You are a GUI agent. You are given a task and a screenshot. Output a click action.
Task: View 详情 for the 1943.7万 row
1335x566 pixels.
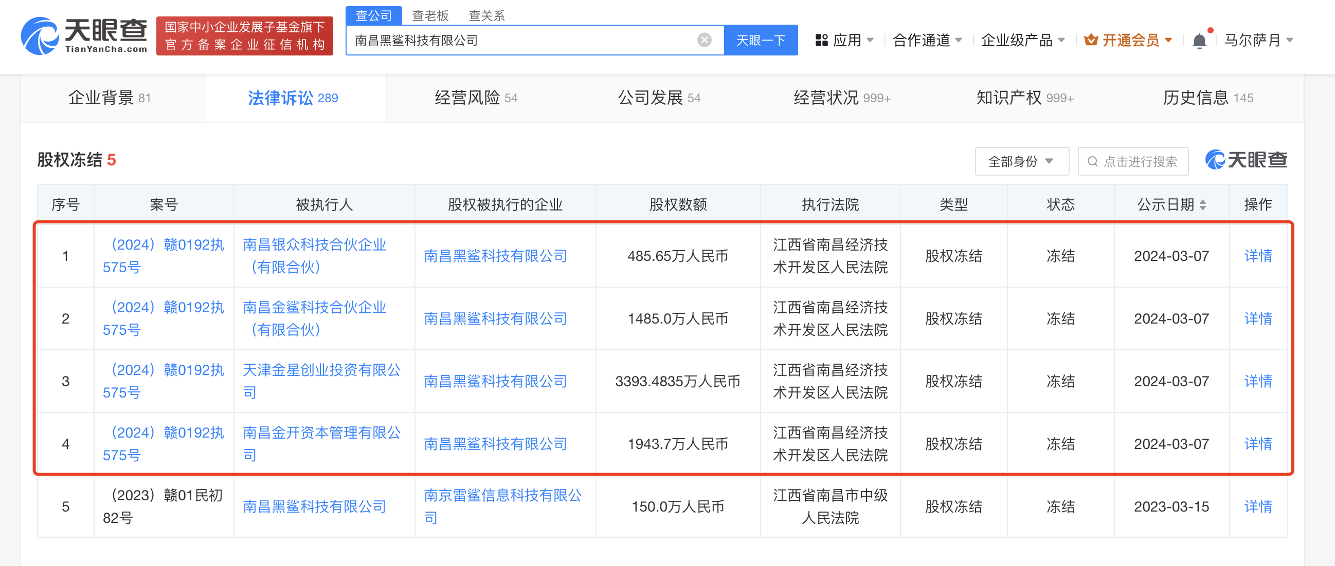(x=1258, y=443)
